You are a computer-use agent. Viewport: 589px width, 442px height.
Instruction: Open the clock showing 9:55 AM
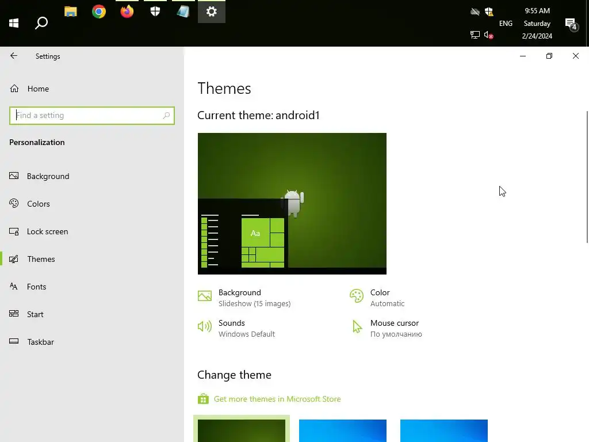click(x=537, y=23)
